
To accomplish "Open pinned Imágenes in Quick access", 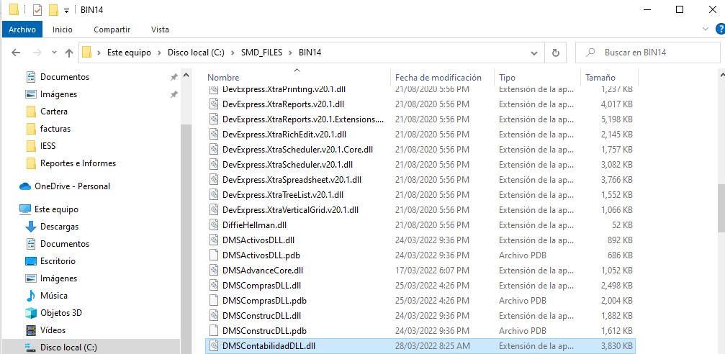I will [59, 94].
